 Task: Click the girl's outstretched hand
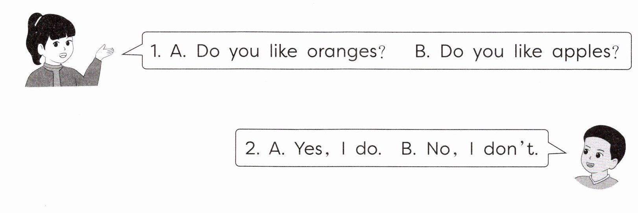105,52
